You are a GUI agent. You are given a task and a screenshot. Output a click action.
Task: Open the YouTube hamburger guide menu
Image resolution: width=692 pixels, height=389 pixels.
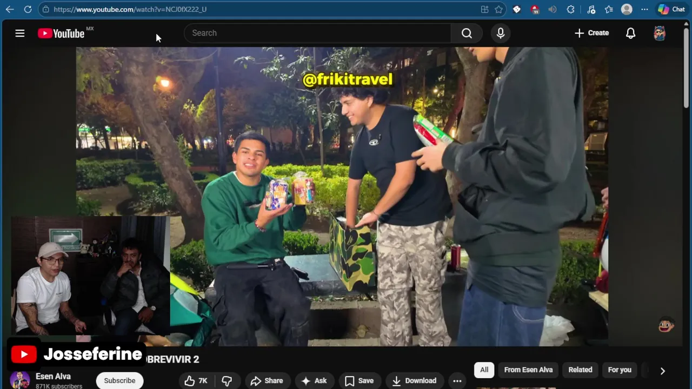click(x=20, y=33)
